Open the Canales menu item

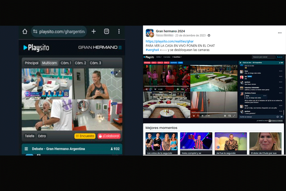(167, 57)
